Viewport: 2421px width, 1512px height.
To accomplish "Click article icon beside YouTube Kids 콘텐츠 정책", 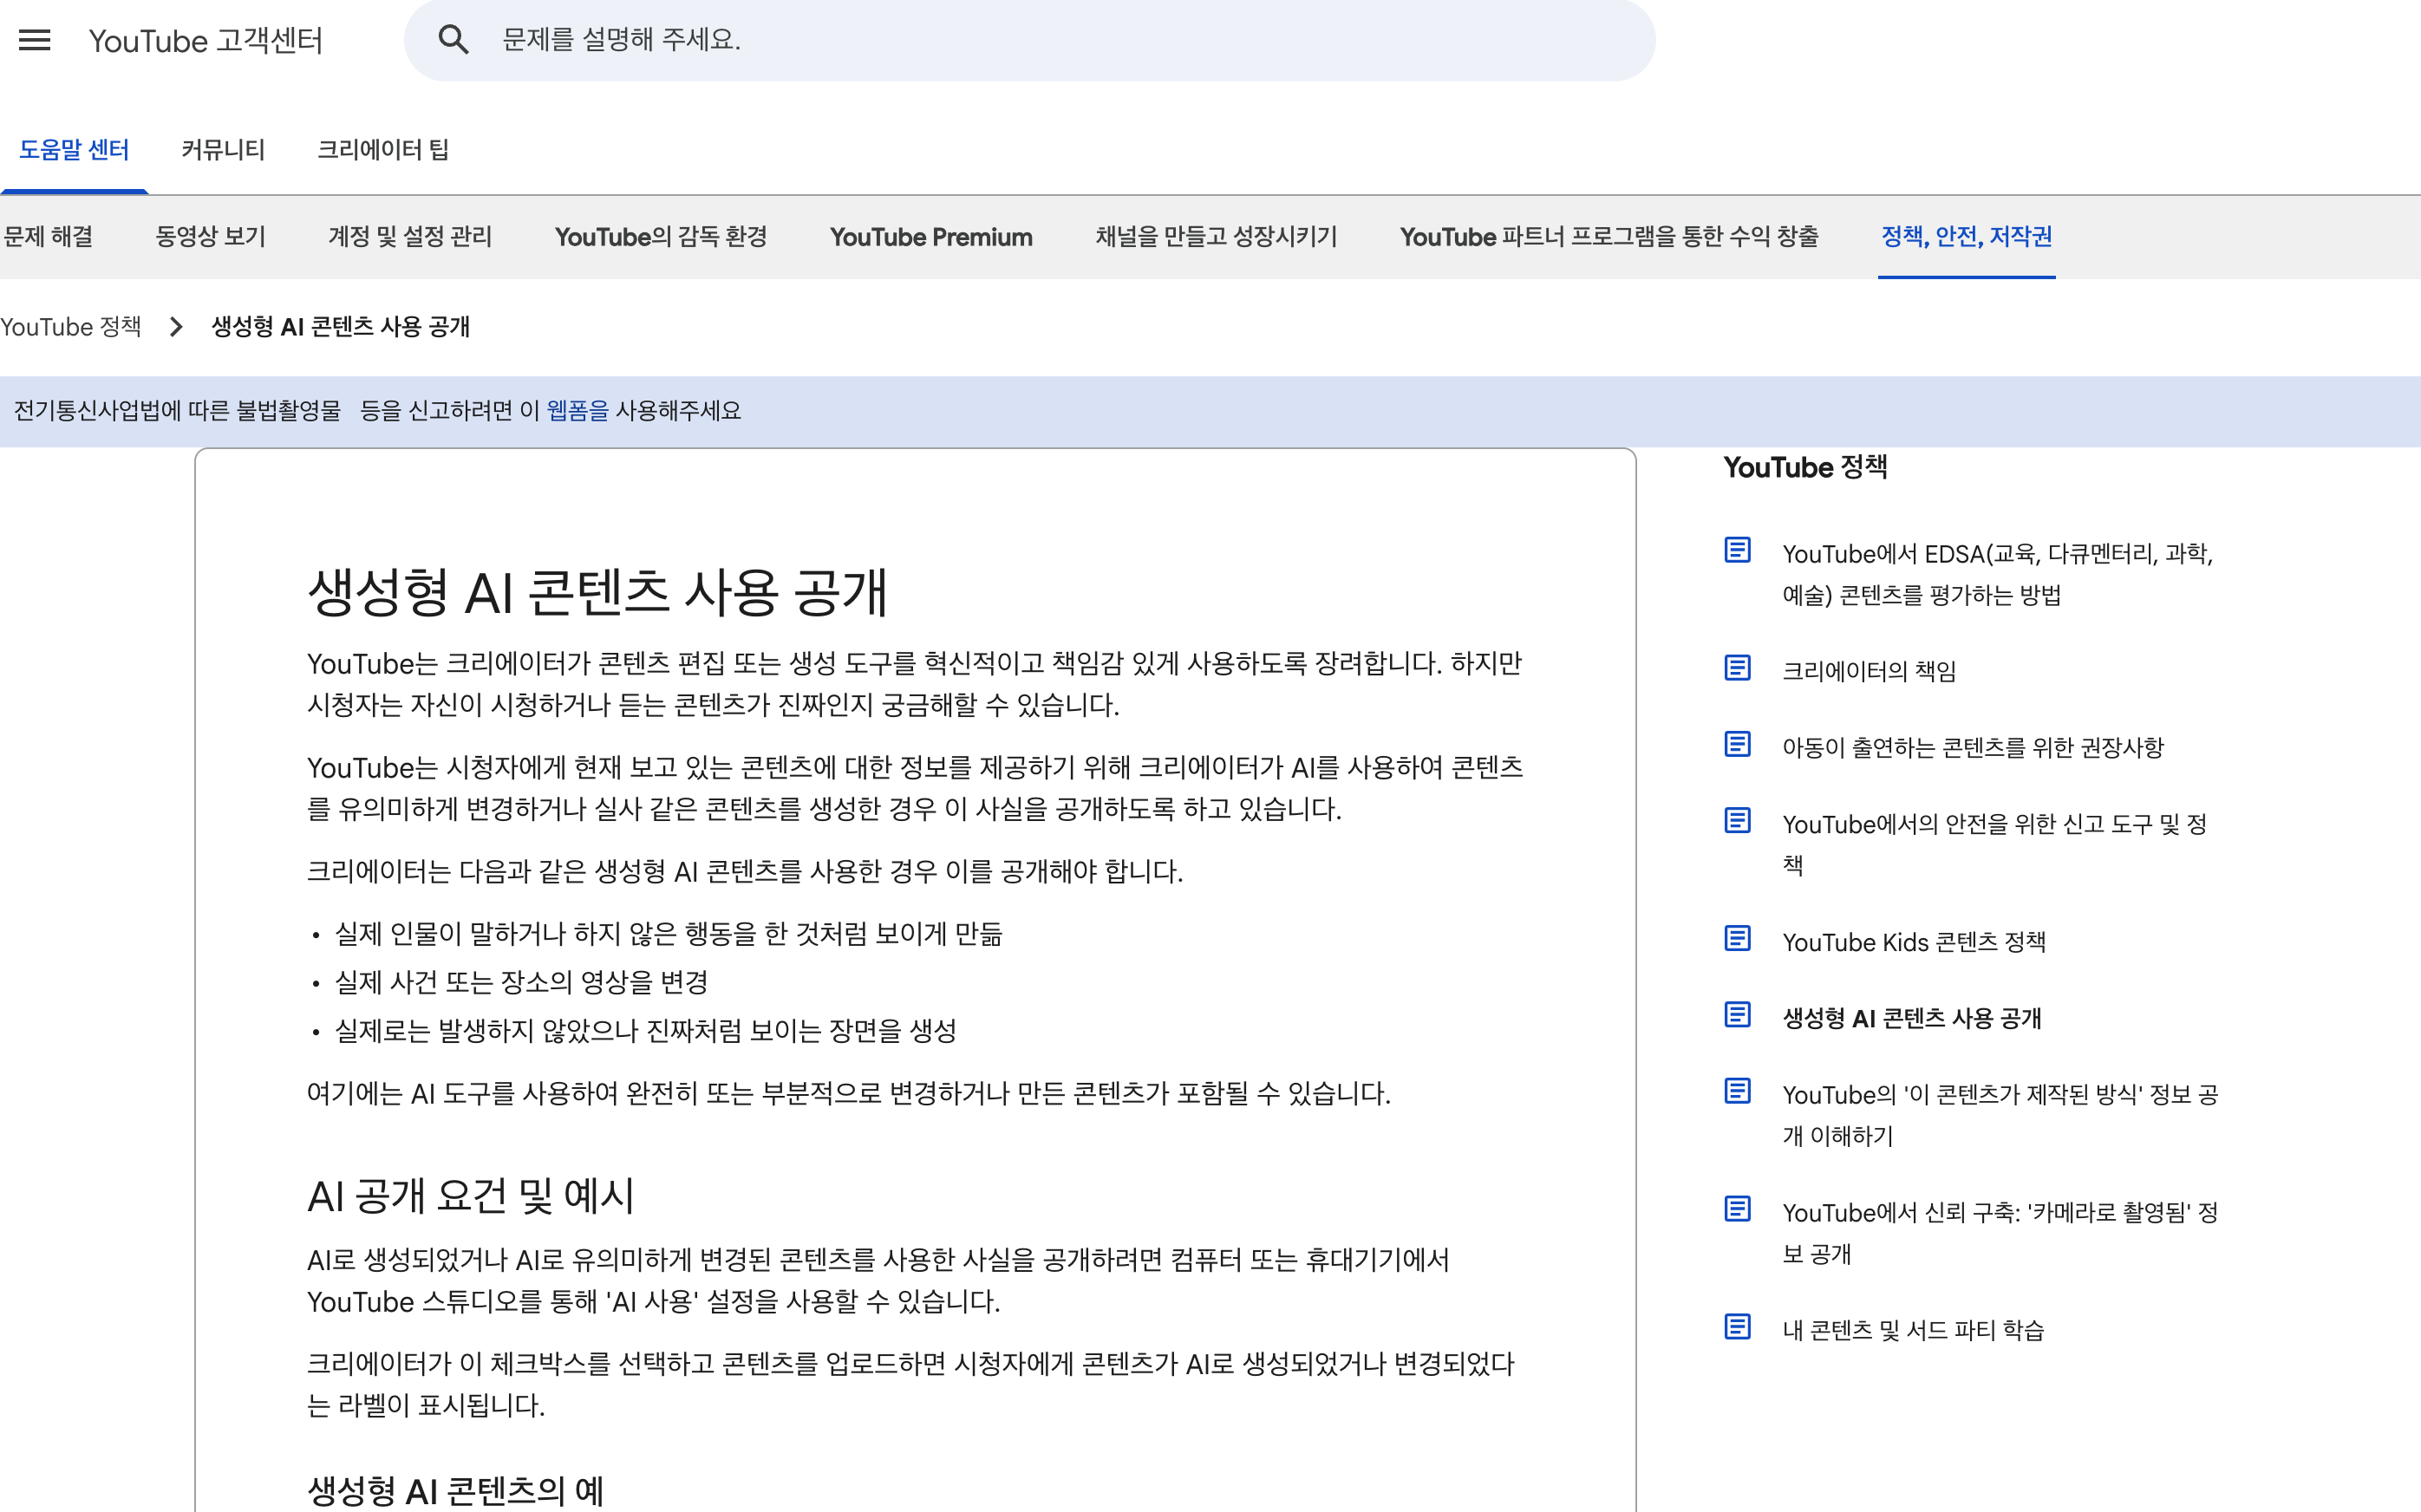I will pyautogui.click(x=1737, y=938).
